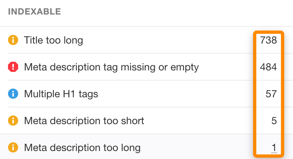293x159 pixels.
Task: Click the blue info icon beside Multiple H1 tags
Action: tap(13, 94)
